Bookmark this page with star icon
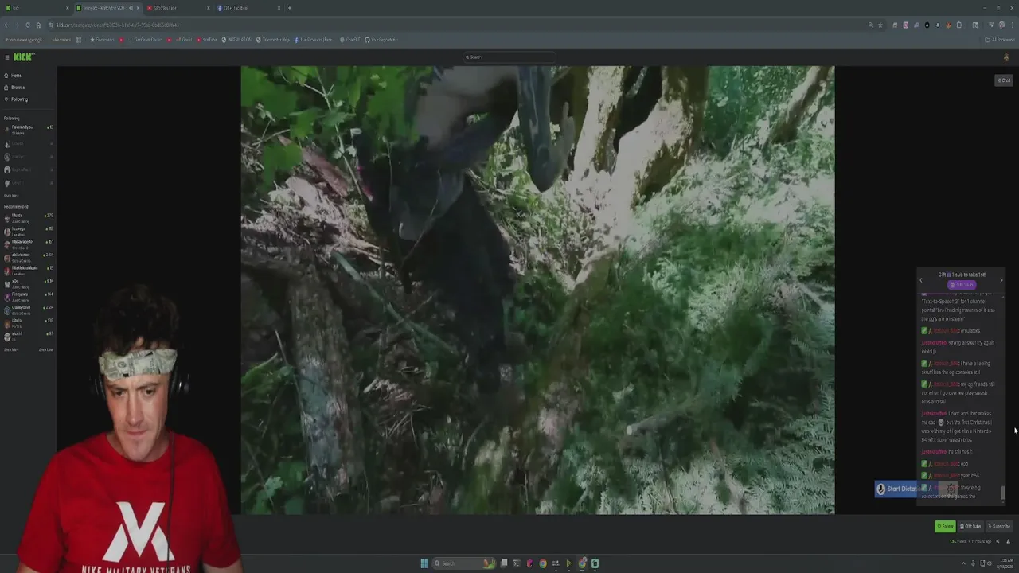Viewport: 1019px width, 573px height. click(x=880, y=25)
